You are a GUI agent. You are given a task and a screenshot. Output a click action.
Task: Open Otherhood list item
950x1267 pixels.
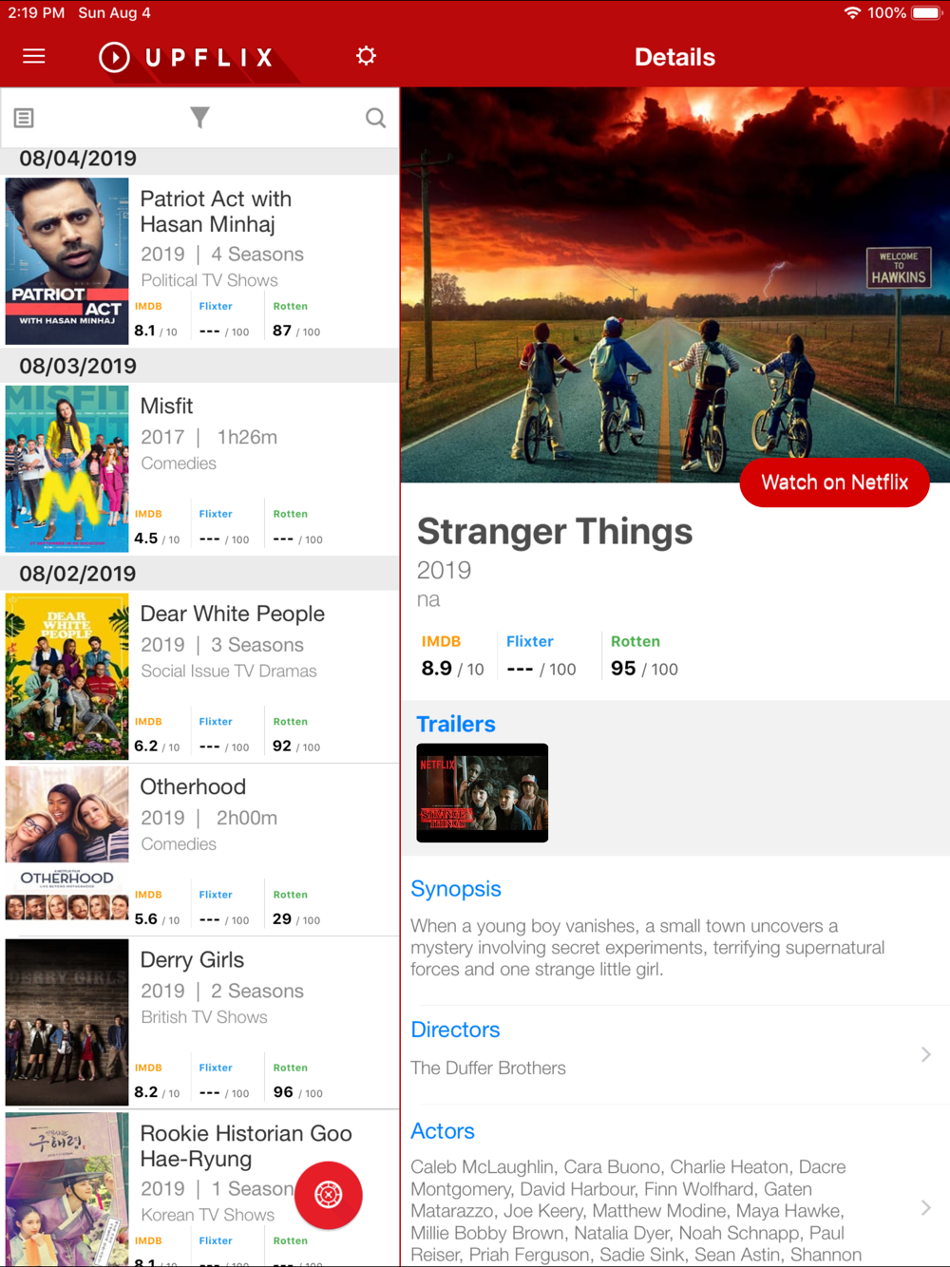point(200,850)
